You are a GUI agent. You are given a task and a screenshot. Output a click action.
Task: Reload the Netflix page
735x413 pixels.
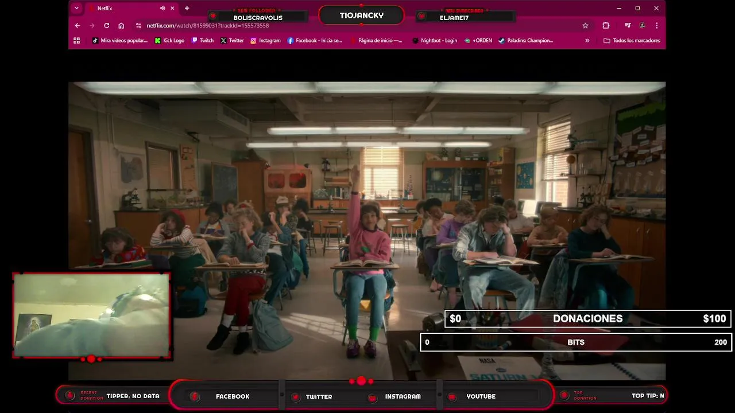106,25
